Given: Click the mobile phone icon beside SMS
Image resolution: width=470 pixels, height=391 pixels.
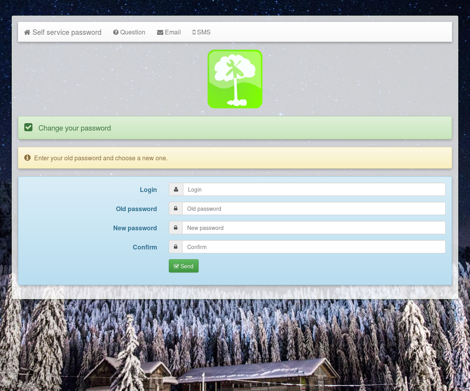Looking at the screenshot, I should [194, 32].
